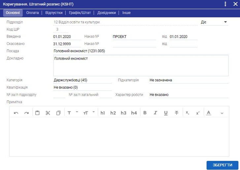Screen dimensions: 240x170
Task: Toggle strikethrough formatting
Action: tap(177, 113)
